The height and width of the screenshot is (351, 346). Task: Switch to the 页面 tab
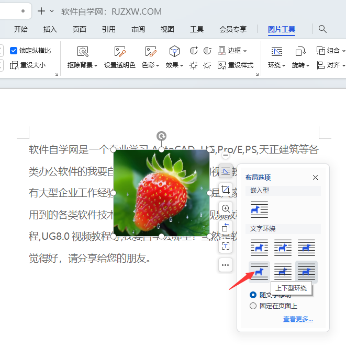pos(80,29)
